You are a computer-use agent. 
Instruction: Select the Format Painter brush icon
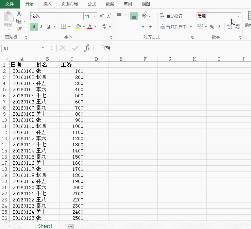click(x=19, y=29)
